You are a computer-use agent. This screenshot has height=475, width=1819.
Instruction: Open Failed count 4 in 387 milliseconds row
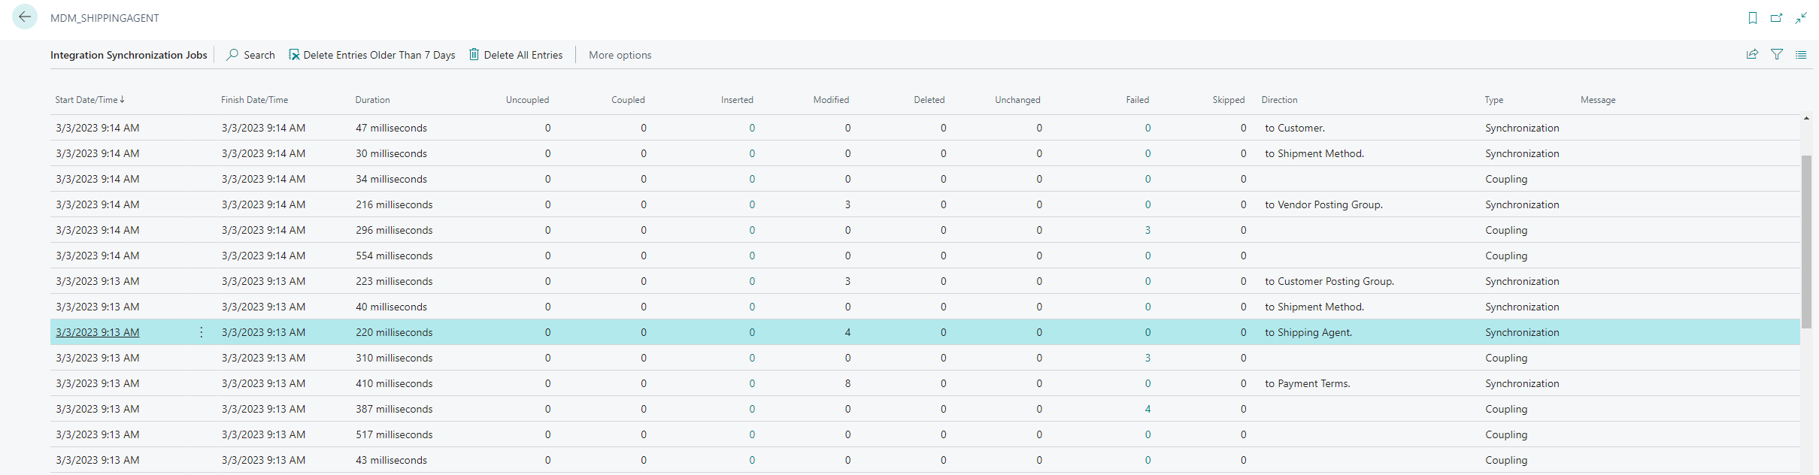(1147, 409)
